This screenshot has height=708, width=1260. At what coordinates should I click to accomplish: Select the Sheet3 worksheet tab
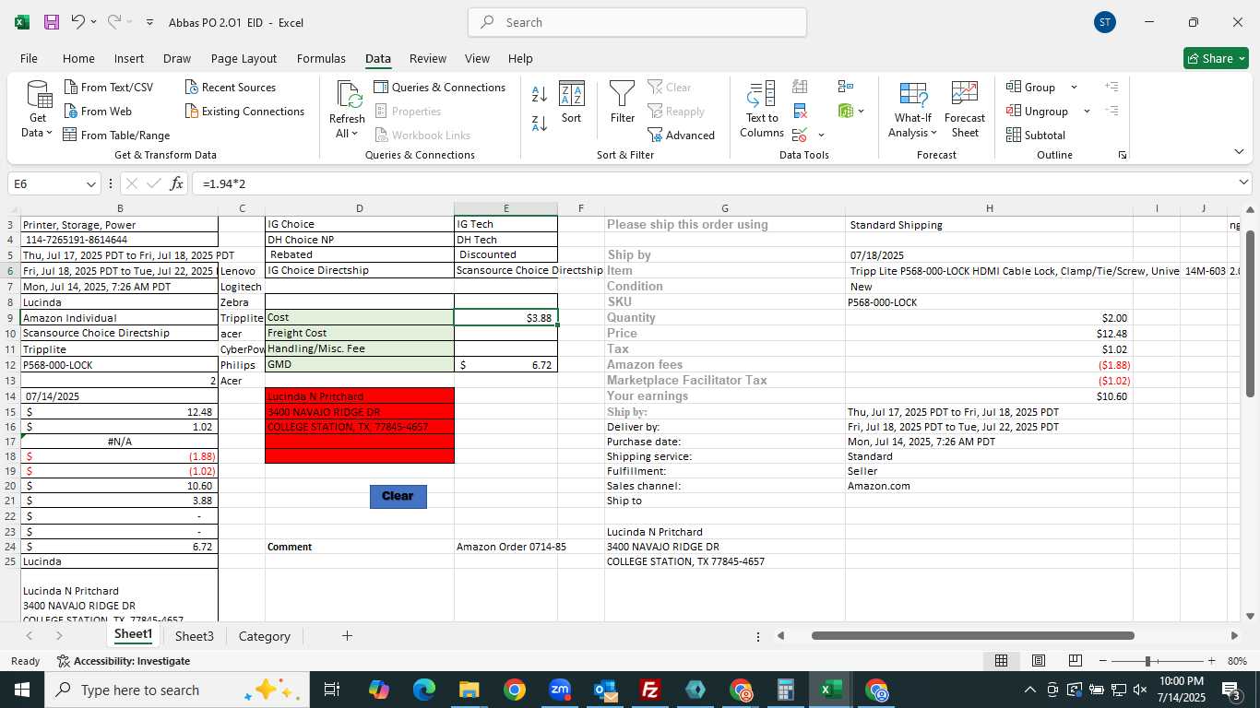[195, 636]
